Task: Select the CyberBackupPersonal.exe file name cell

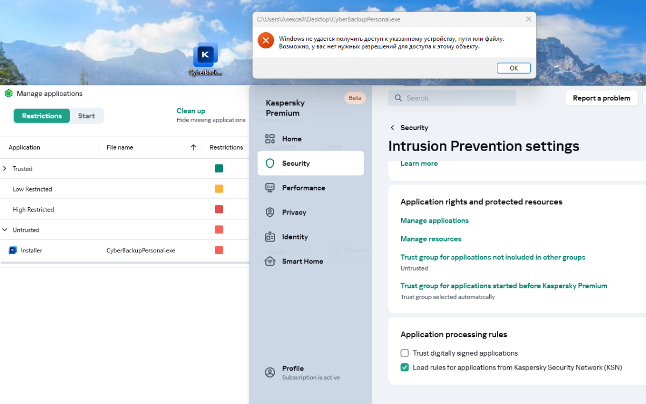Action: (141, 250)
